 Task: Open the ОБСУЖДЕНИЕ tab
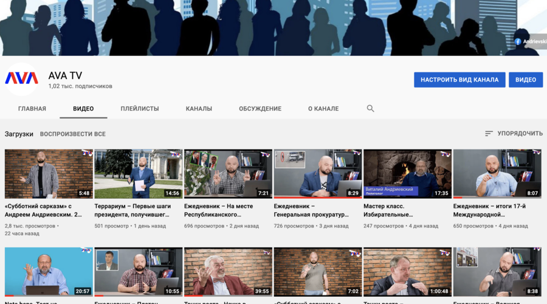[x=260, y=109]
